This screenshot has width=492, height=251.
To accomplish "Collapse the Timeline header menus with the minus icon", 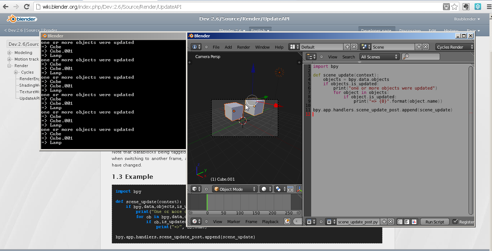I will click(207, 221).
